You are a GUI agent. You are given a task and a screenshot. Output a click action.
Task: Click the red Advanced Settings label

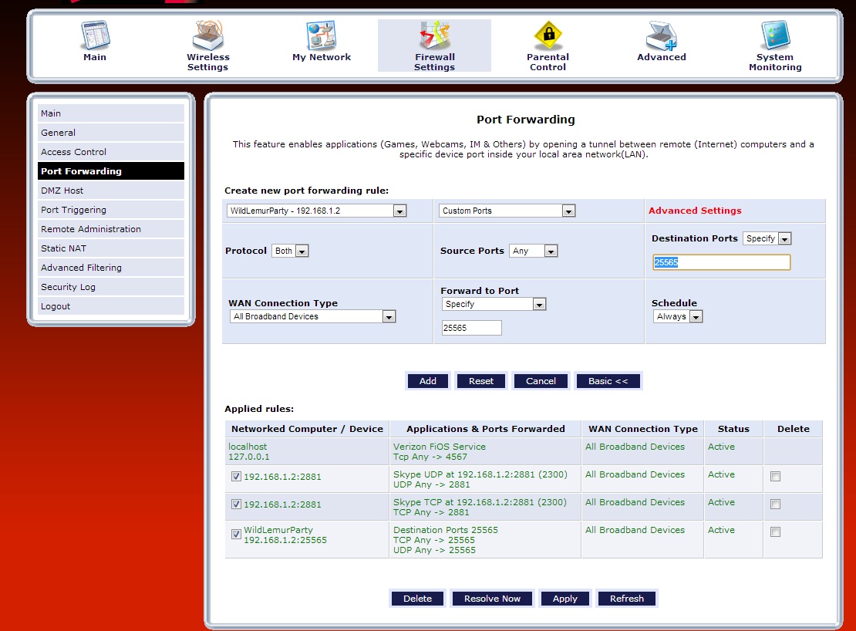(695, 211)
